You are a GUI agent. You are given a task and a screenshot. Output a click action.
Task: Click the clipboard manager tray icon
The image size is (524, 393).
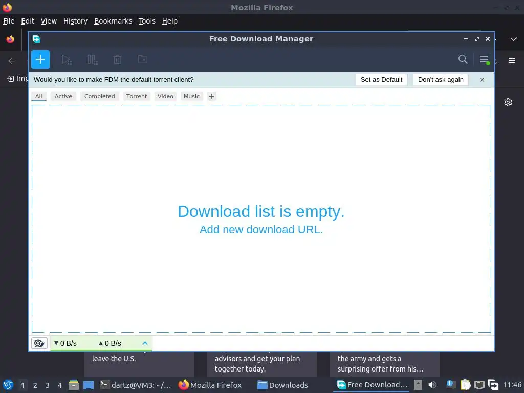pyautogui.click(x=465, y=385)
